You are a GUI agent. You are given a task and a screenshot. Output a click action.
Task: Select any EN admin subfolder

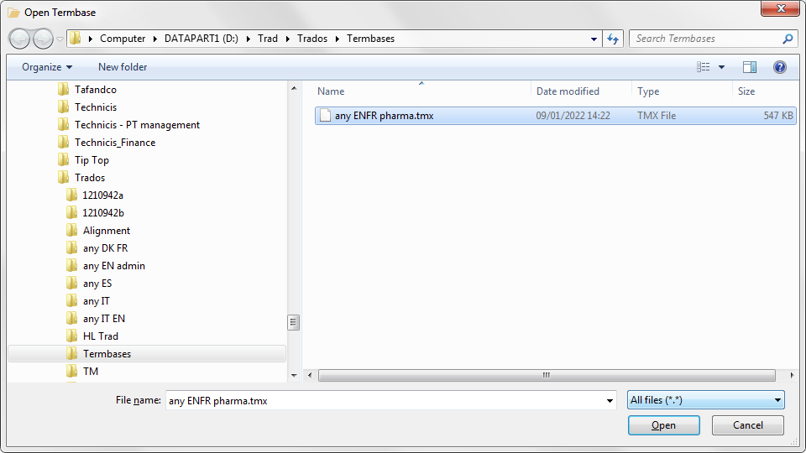click(113, 266)
